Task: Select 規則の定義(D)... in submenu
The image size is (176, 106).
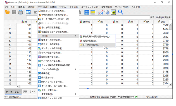Action: (97, 41)
